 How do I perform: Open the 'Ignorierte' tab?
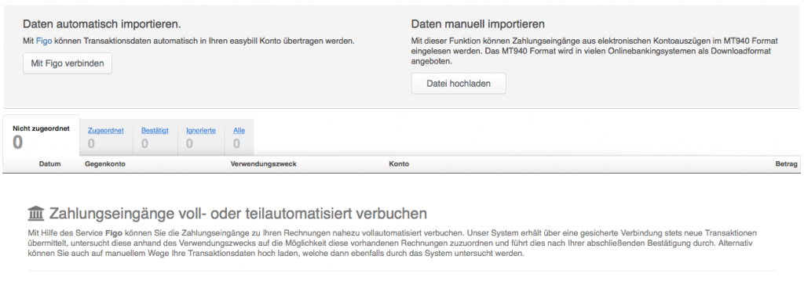[x=200, y=138]
